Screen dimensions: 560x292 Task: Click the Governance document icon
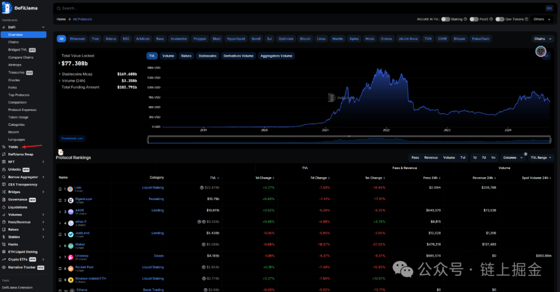tap(4, 200)
